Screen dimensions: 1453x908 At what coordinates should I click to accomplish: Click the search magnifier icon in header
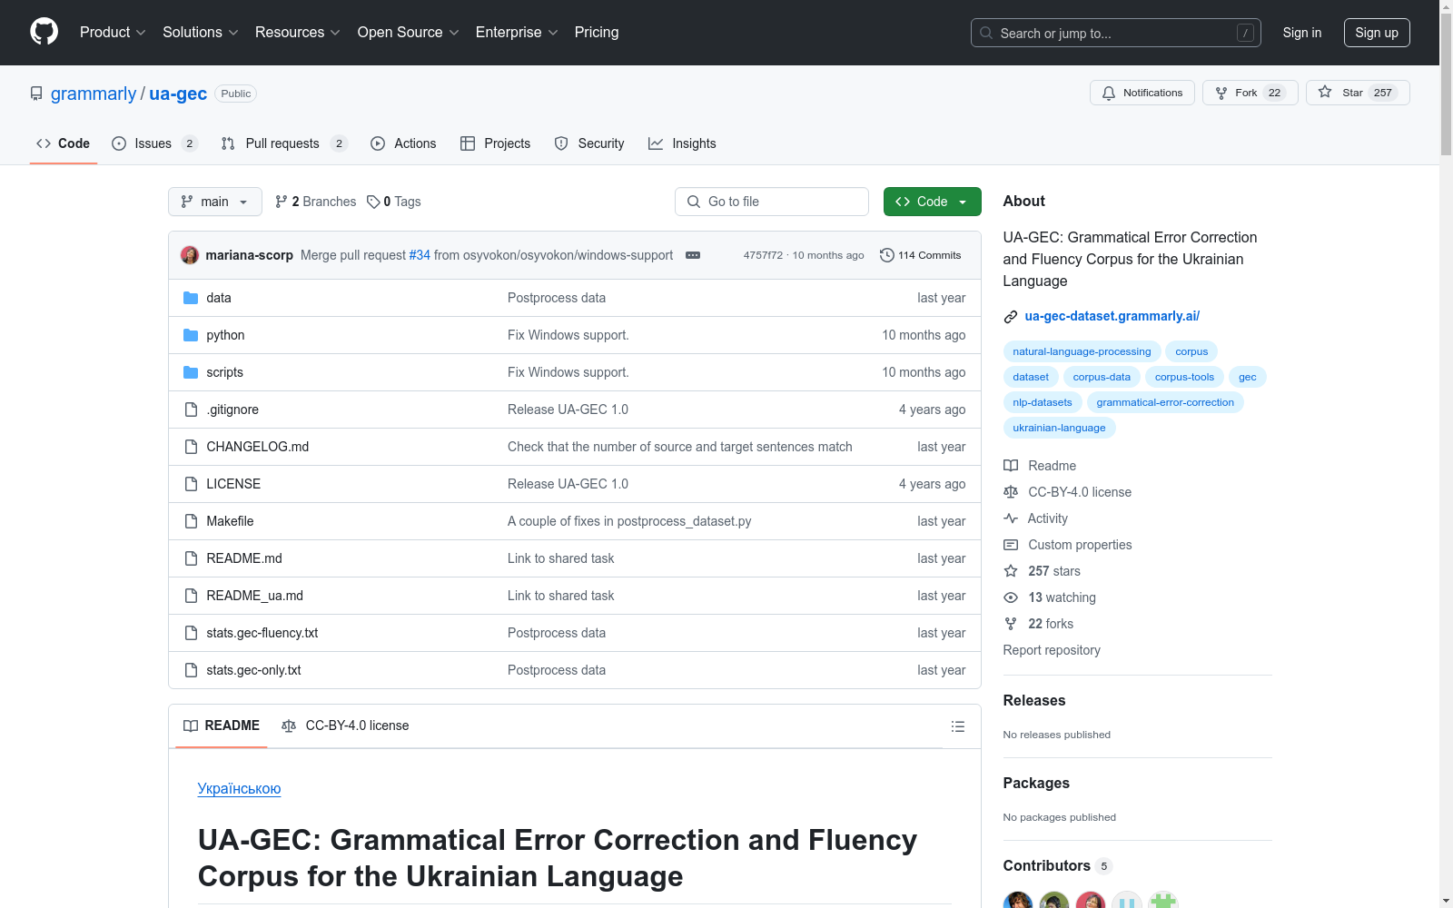click(986, 33)
